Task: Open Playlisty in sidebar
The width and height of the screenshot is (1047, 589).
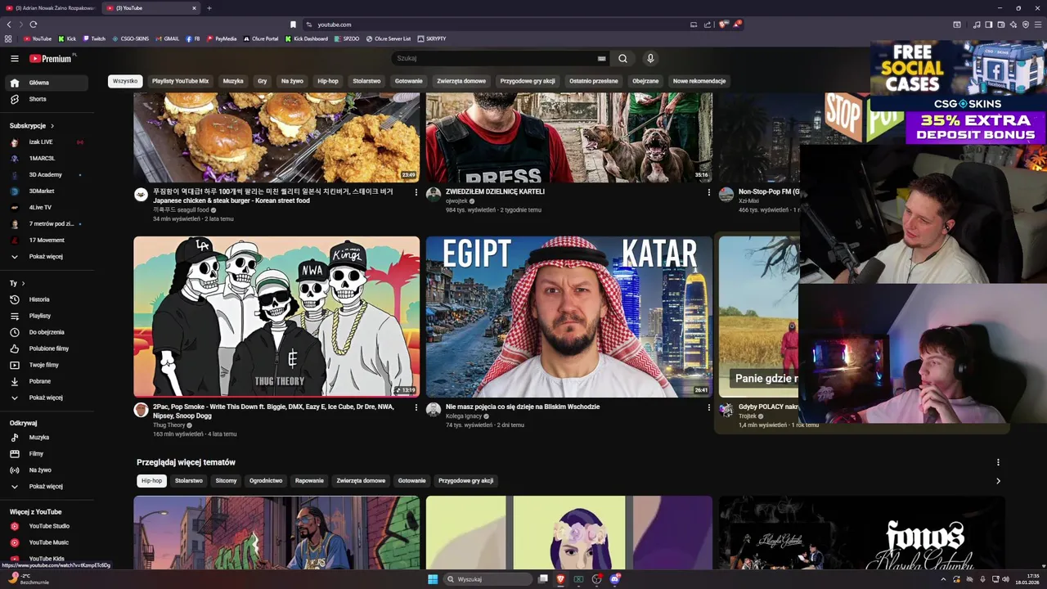Action: pyautogui.click(x=46, y=316)
